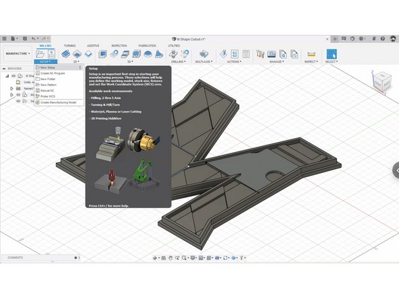Click the Simulate icon in Actions group
399x299 pixels.
point(223,54)
